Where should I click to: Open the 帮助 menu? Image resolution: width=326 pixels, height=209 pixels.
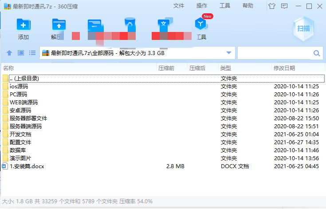248,6
